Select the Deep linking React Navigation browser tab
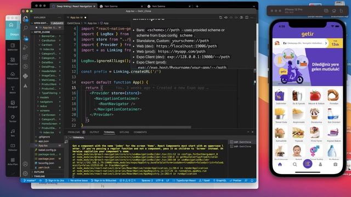This screenshot has width=351, height=197. coord(74,6)
